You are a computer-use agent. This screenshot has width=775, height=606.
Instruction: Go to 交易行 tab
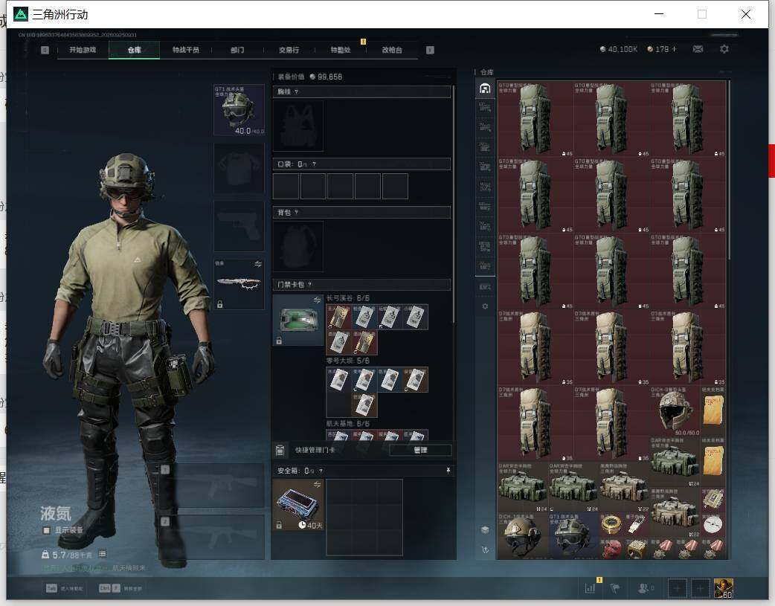[x=289, y=50]
